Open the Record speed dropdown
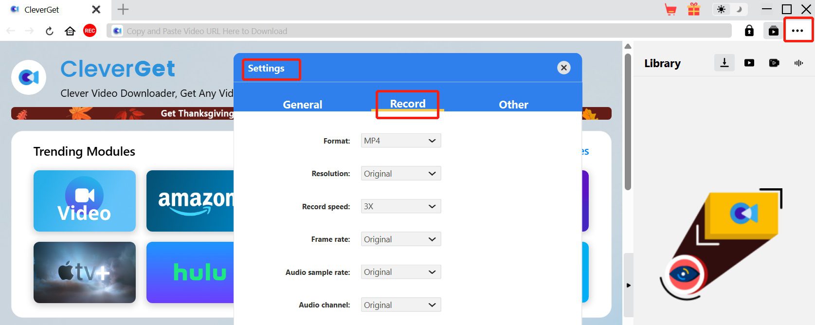 (x=400, y=206)
